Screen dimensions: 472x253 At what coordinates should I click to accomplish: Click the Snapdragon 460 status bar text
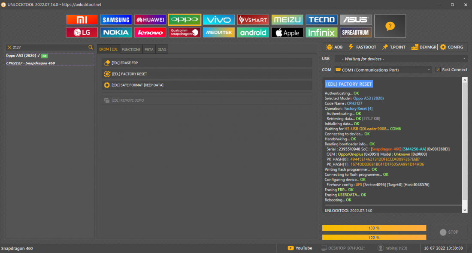(17, 248)
